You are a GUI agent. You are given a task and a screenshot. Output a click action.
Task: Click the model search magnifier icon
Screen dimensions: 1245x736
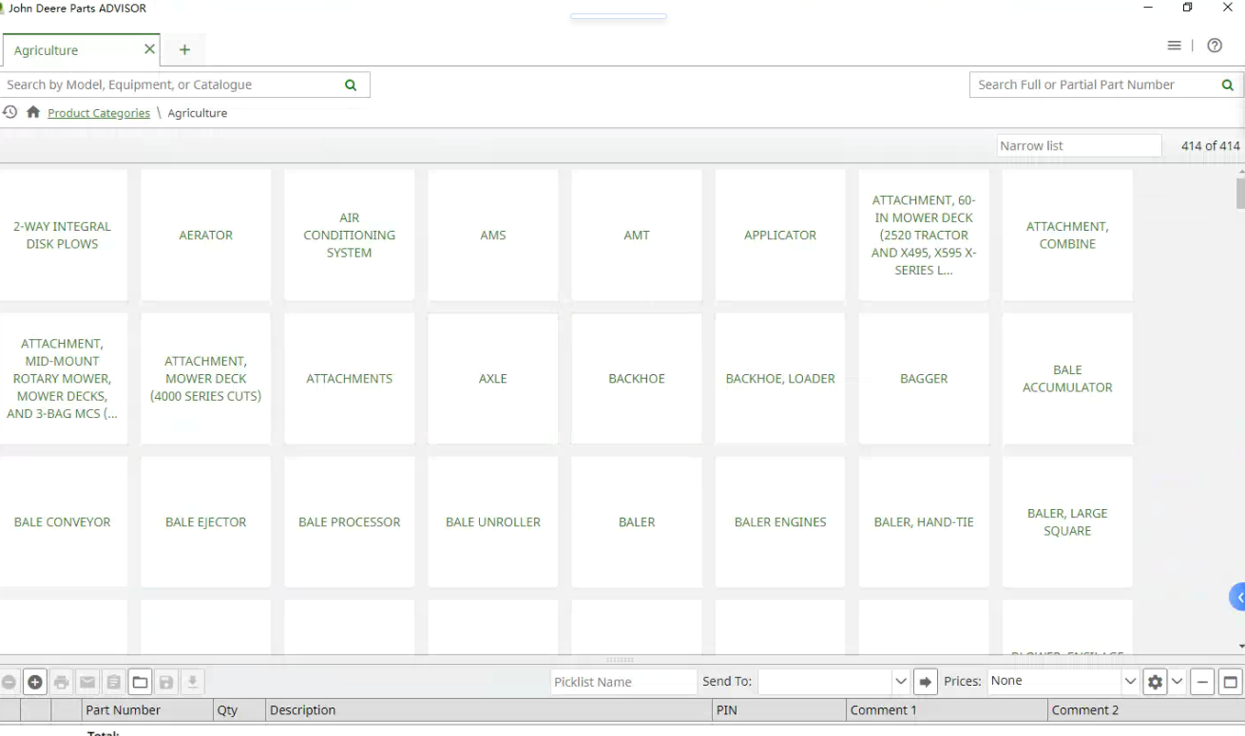[351, 85]
